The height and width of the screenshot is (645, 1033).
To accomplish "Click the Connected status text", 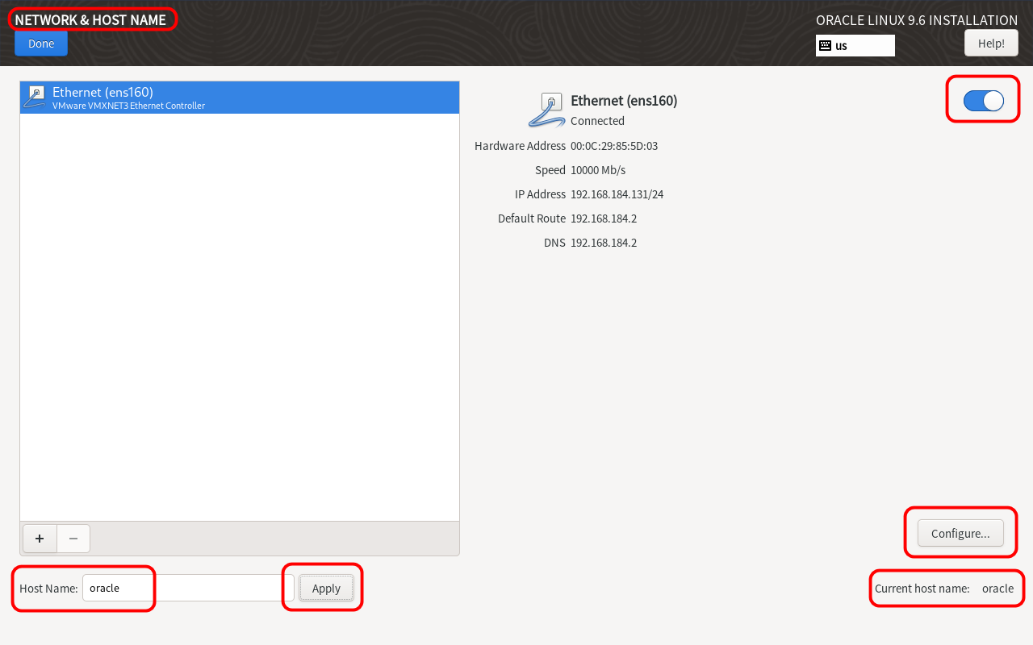I will click(597, 121).
